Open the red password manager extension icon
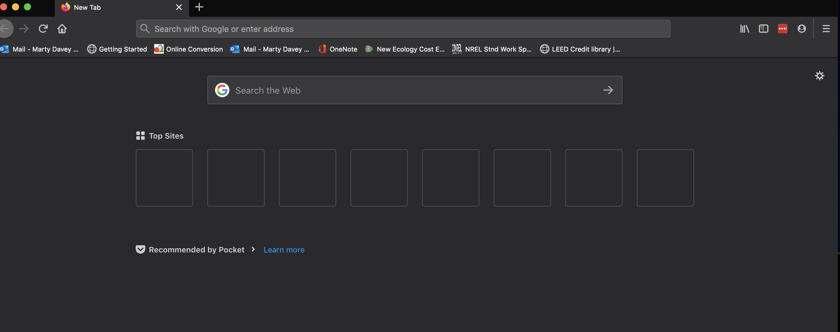The height and width of the screenshot is (332, 840). coord(782,29)
